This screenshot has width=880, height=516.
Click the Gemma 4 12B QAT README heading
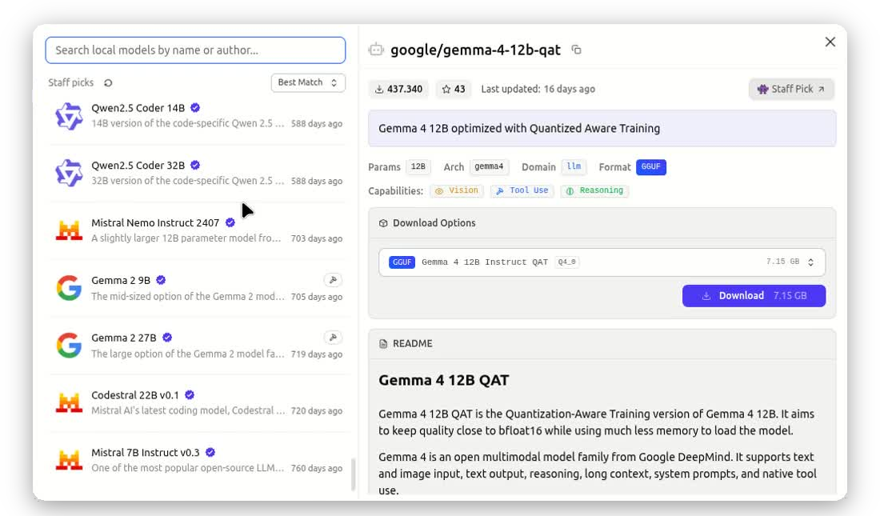(x=443, y=380)
